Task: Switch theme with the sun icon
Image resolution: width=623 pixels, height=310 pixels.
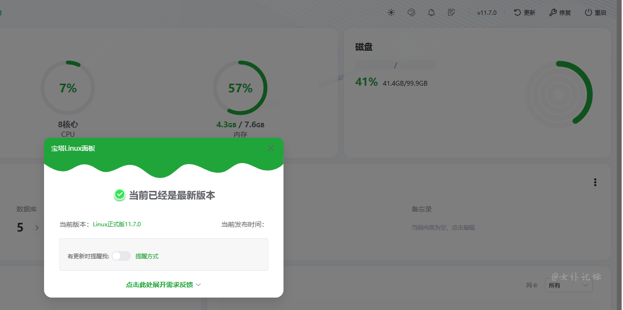Action: (391, 12)
